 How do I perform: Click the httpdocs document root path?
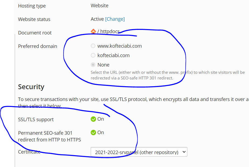click(x=110, y=31)
